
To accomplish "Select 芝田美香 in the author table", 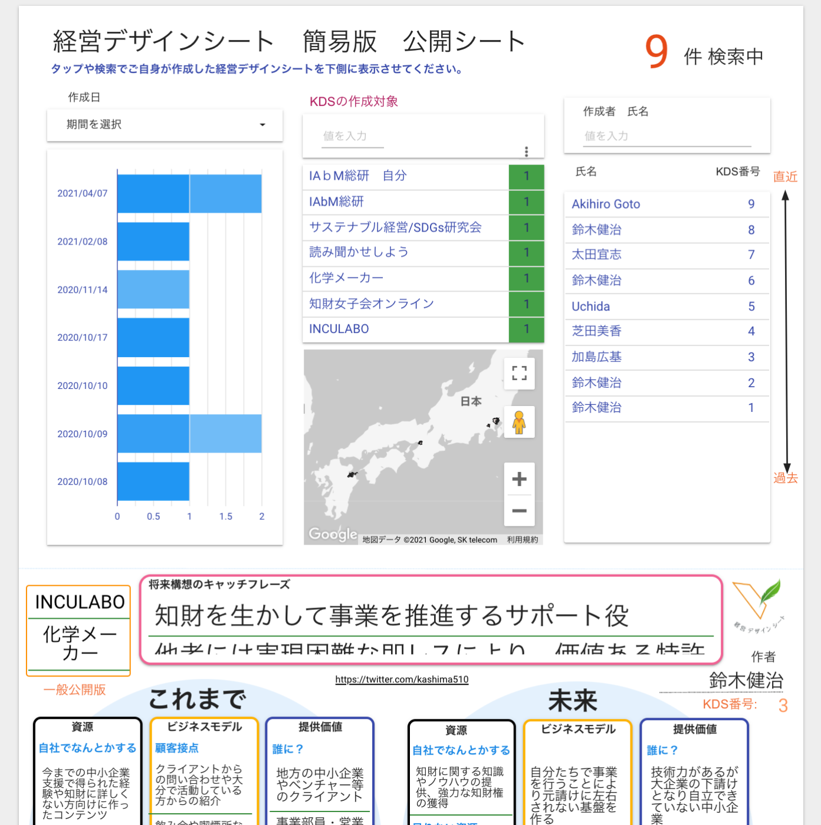I will tap(666, 331).
